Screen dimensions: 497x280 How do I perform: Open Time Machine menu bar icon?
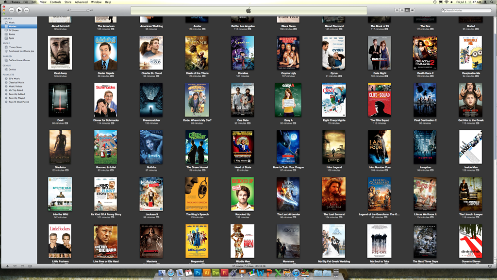tap(435, 2)
